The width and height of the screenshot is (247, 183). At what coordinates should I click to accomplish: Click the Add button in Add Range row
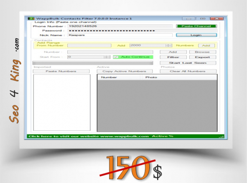click(206, 45)
